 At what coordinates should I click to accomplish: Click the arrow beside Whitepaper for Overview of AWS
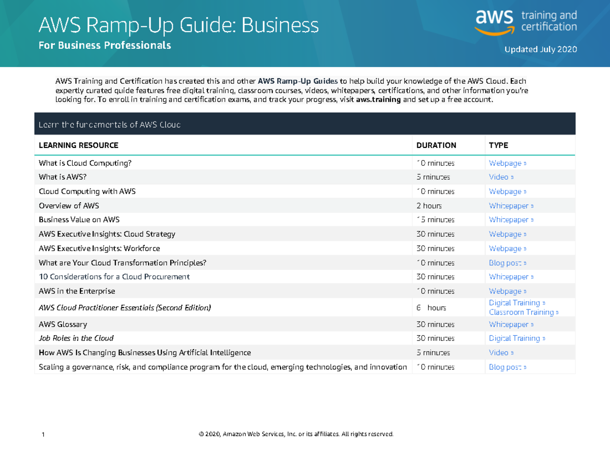coord(532,205)
